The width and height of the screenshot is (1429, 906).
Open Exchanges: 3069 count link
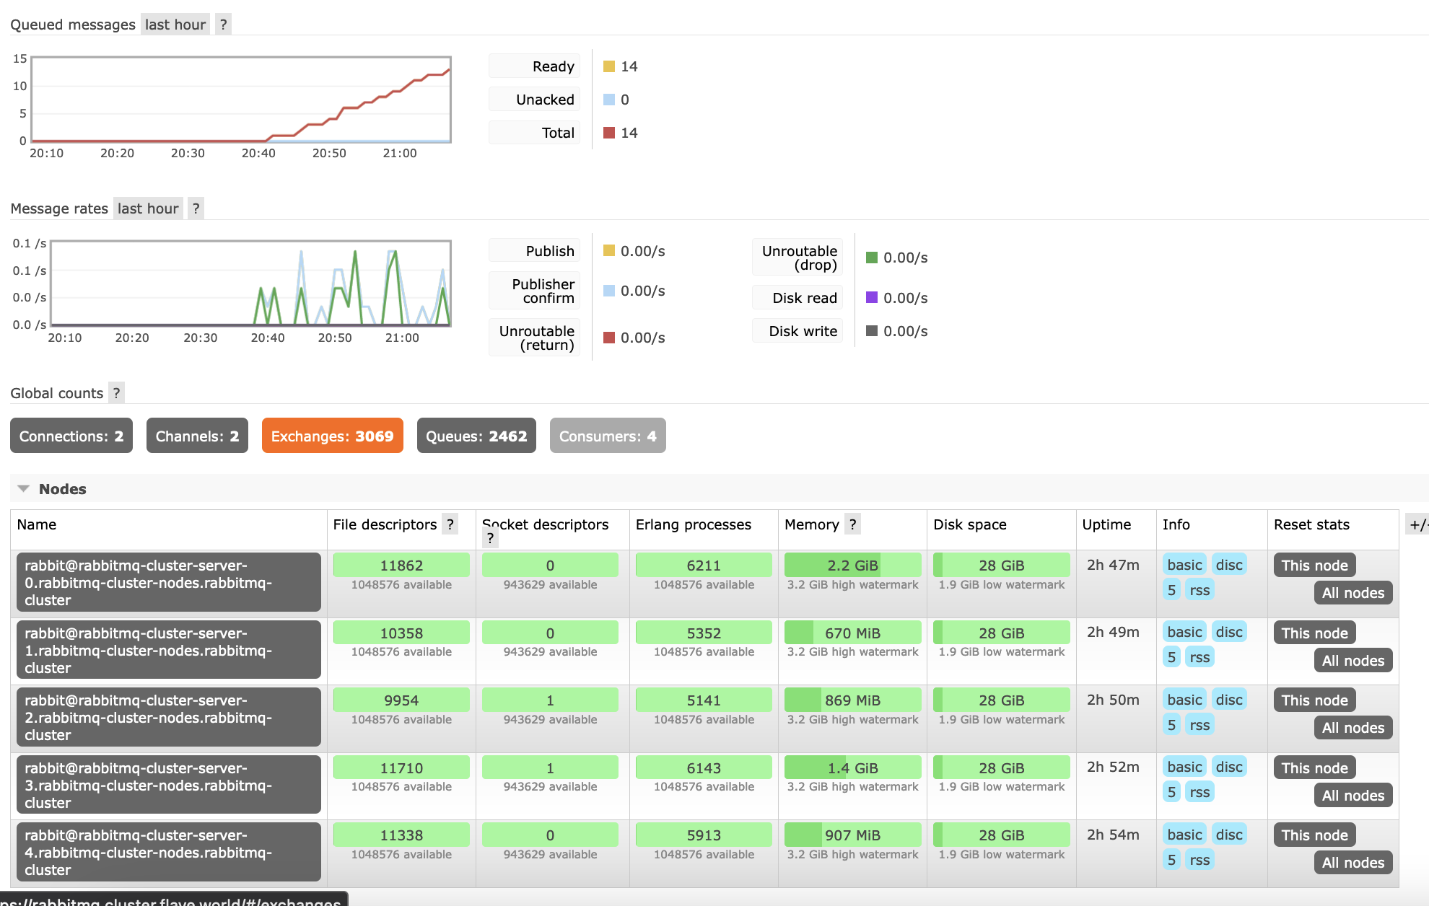(332, 436)
